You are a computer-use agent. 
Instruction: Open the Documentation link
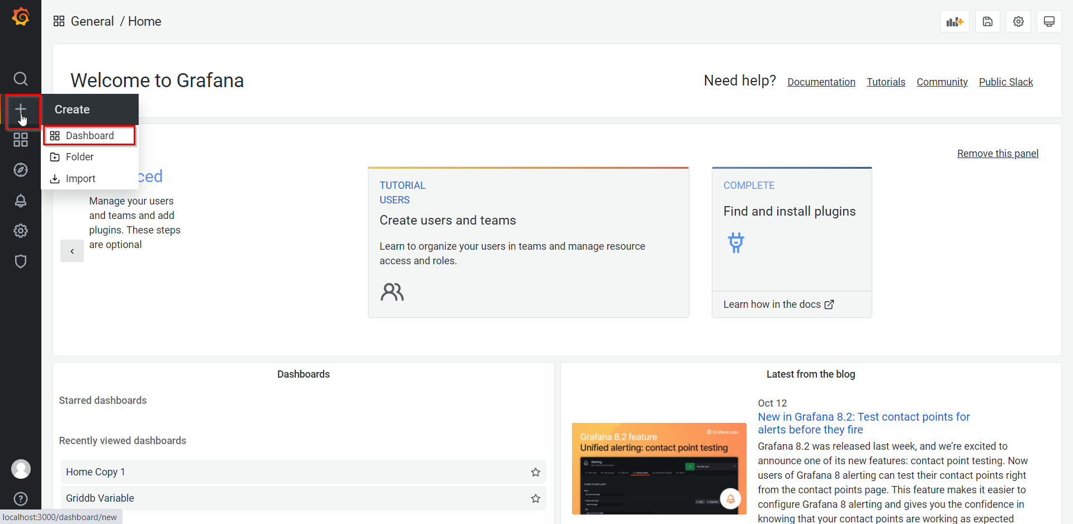(x=821, y=82)
